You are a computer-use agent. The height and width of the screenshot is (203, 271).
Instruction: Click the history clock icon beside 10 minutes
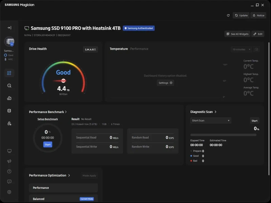256,49
